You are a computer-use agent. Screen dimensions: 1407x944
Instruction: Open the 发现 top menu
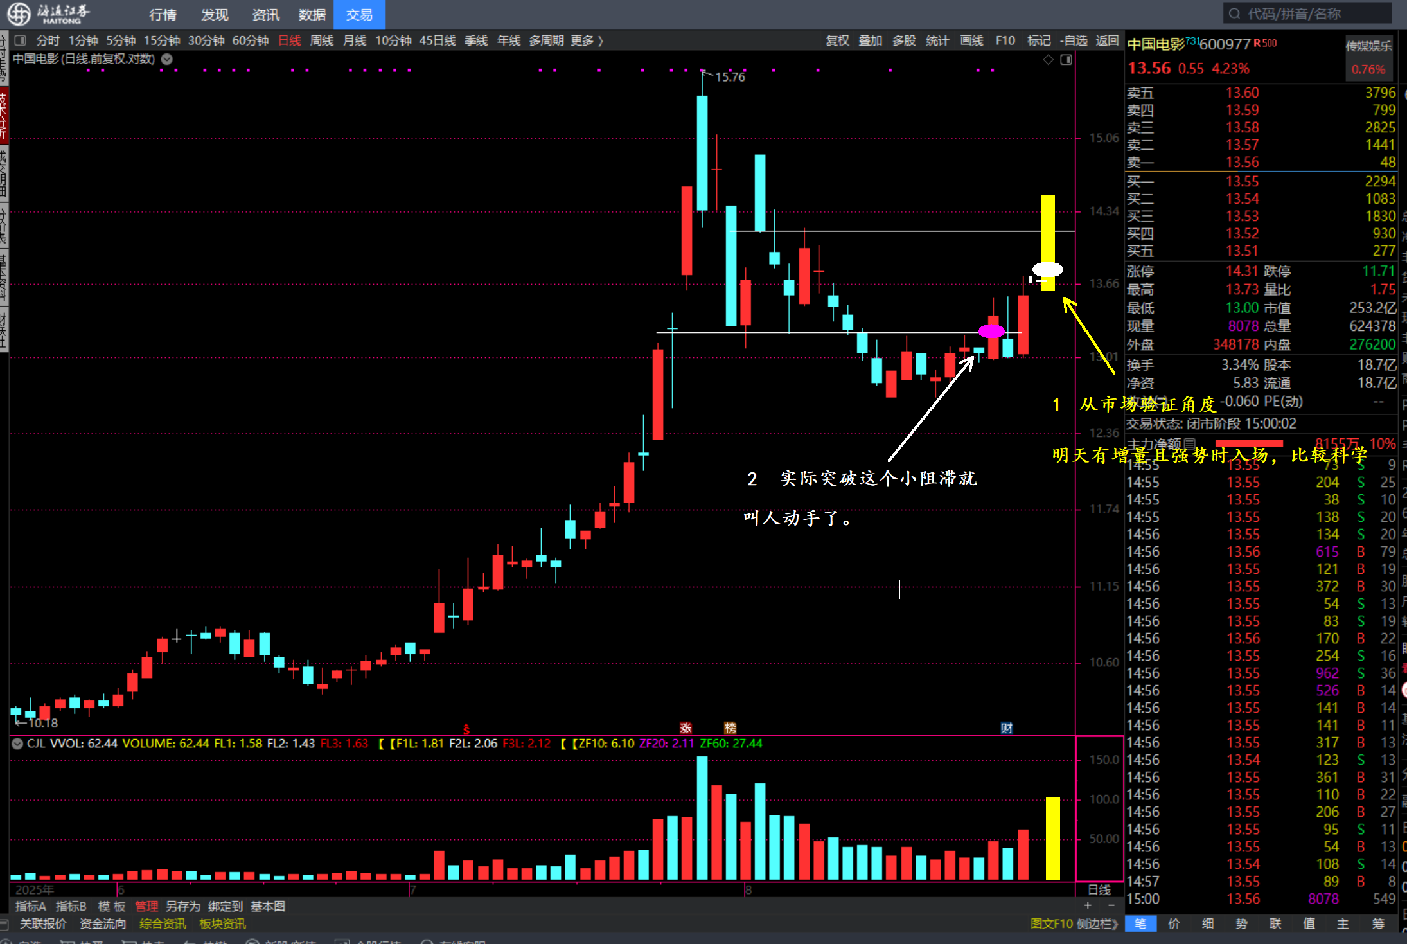(x=215, y=14)
